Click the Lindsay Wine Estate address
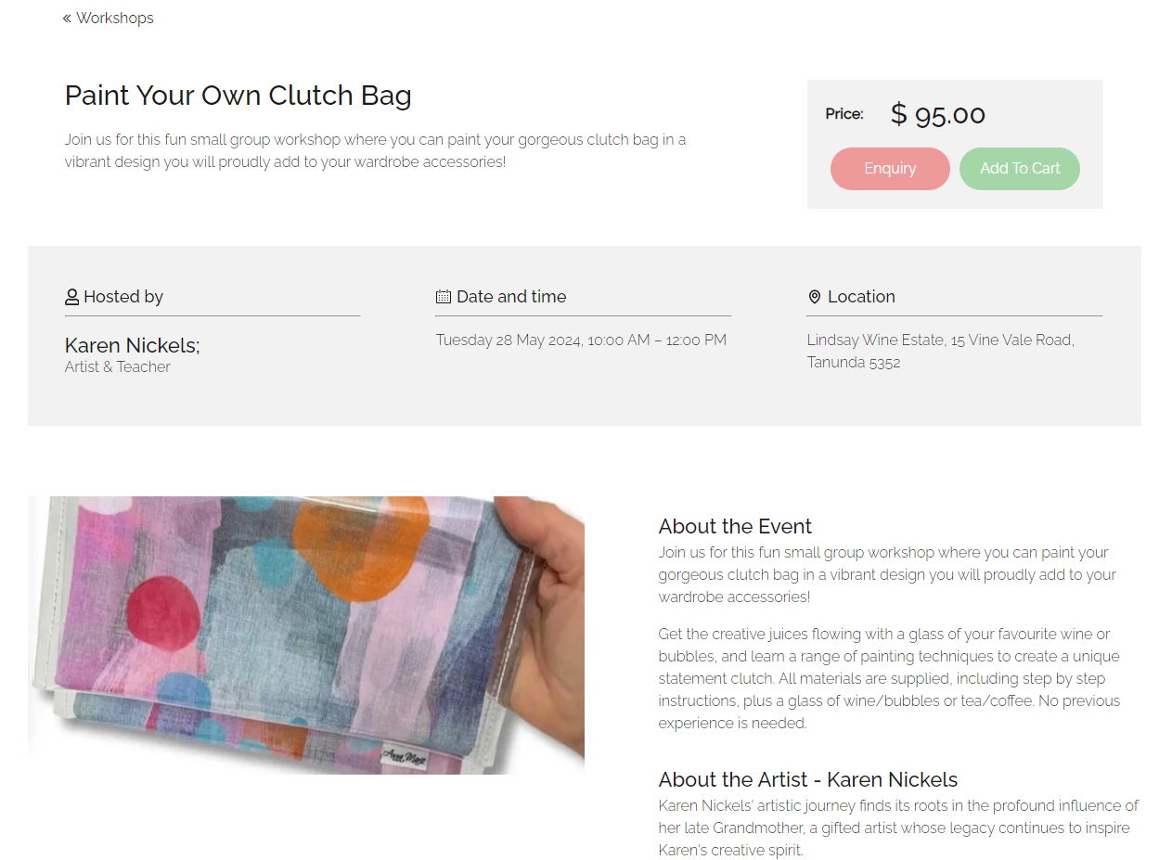The height and width of the screenshot is (860, 1172). tap(941, 352)
